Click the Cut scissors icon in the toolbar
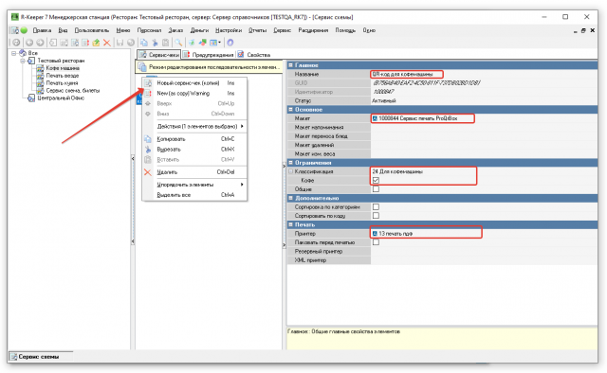607x373 pixels. [155, 43]
